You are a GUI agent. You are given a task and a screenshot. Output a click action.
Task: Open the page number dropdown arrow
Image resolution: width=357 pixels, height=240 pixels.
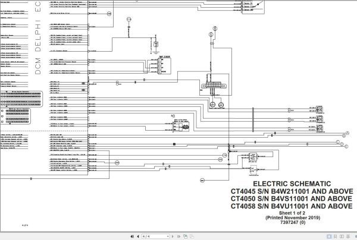point(168,236)
